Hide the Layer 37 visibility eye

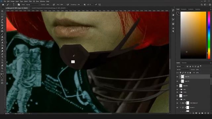click(x=177, y=96)
